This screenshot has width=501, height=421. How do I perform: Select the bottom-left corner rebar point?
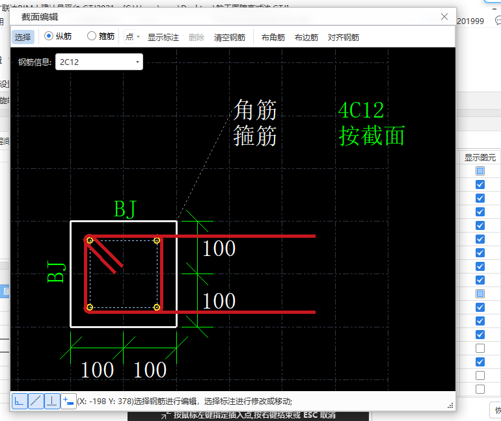[x=90, y=307]
